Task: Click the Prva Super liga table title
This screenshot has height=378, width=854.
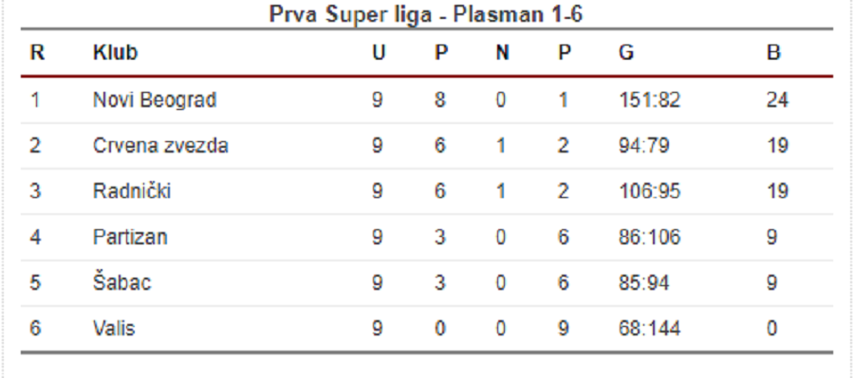Action: click(426, 14)
